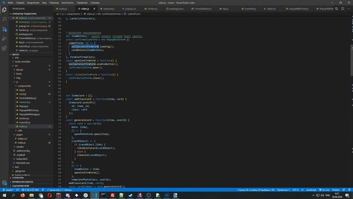Switch to the newcard.js editor tab
This screenshot has width=353, height=199.
pyautogui.click(x=109, y=9)
